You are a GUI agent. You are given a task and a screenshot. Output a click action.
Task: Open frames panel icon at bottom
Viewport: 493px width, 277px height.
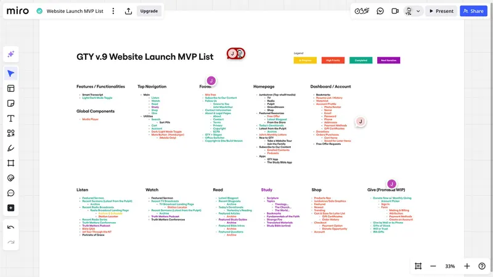pyautogui.click(x=418, y=267)
